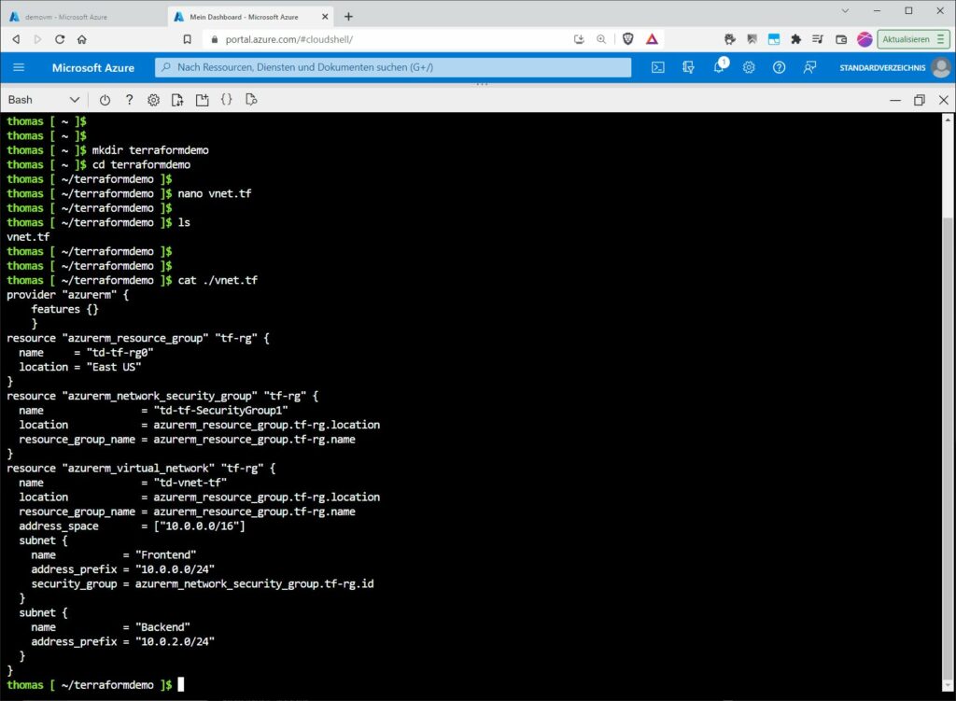Go back in browser history

pyautogui.click(x=17, y=39)
